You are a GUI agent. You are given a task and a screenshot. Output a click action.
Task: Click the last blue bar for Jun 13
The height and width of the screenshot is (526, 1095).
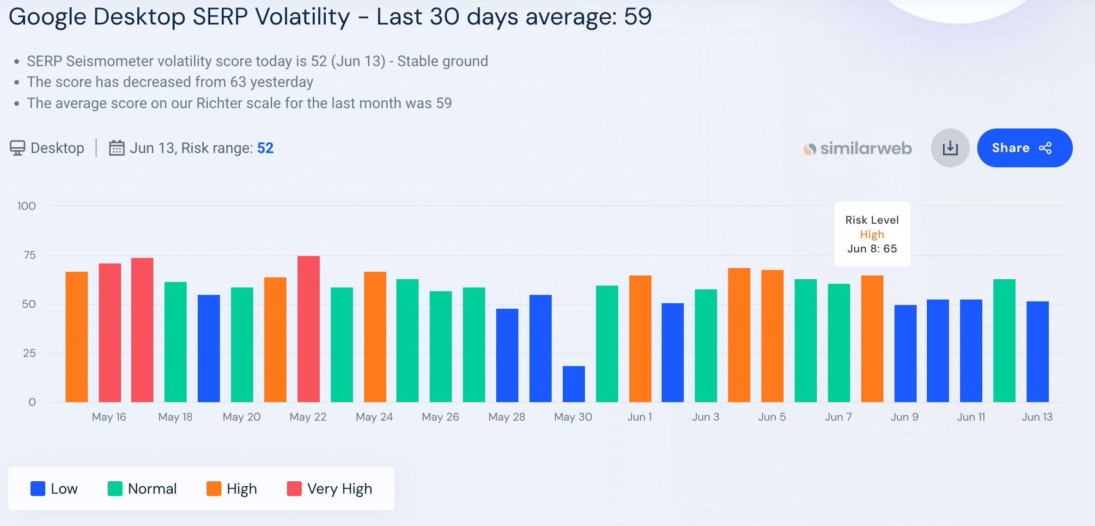coord(1038,352)
